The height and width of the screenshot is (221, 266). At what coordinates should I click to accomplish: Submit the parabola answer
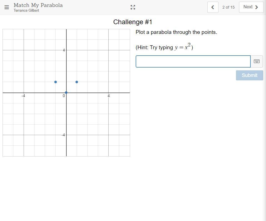pyautogui.click(x=249, y=75)
